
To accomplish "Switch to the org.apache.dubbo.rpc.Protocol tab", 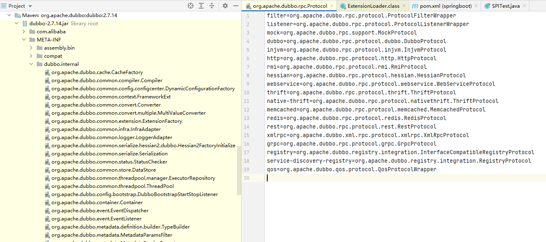I will [290, 6].
